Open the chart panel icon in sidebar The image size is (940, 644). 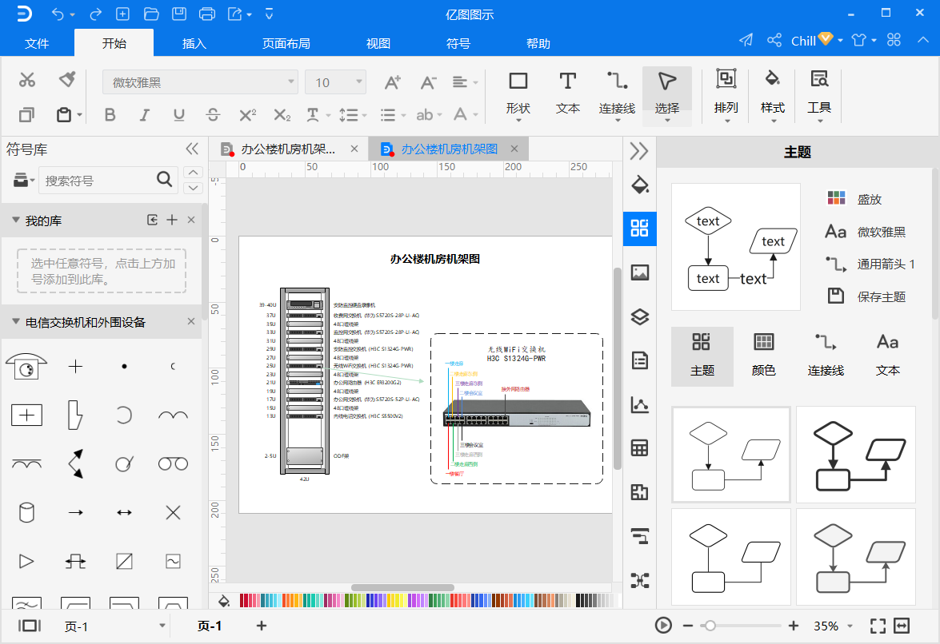click(x=639, y=404)
